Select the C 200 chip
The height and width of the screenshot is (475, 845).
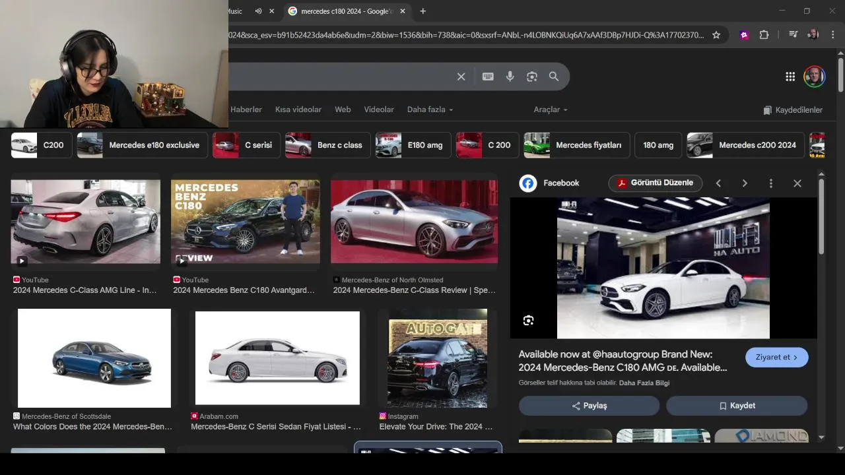click(487, 145)
